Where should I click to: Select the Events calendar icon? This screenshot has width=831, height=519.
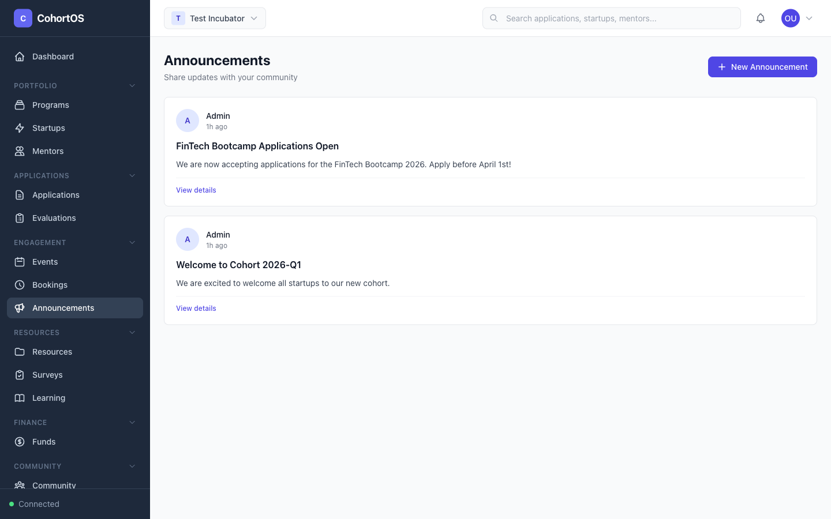tap(19, 261)
